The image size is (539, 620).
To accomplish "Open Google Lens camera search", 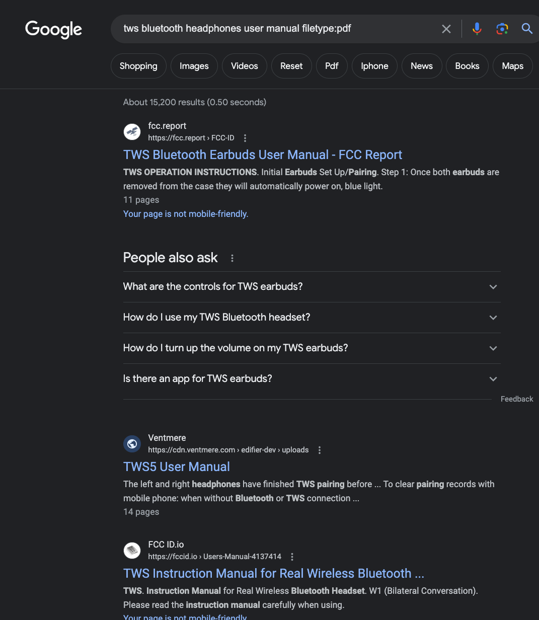I will click(x=502, y=29).
